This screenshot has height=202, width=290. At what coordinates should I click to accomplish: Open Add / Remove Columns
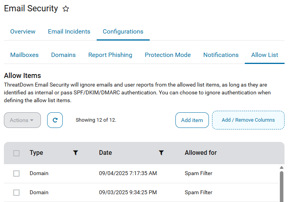pos(248,120)
